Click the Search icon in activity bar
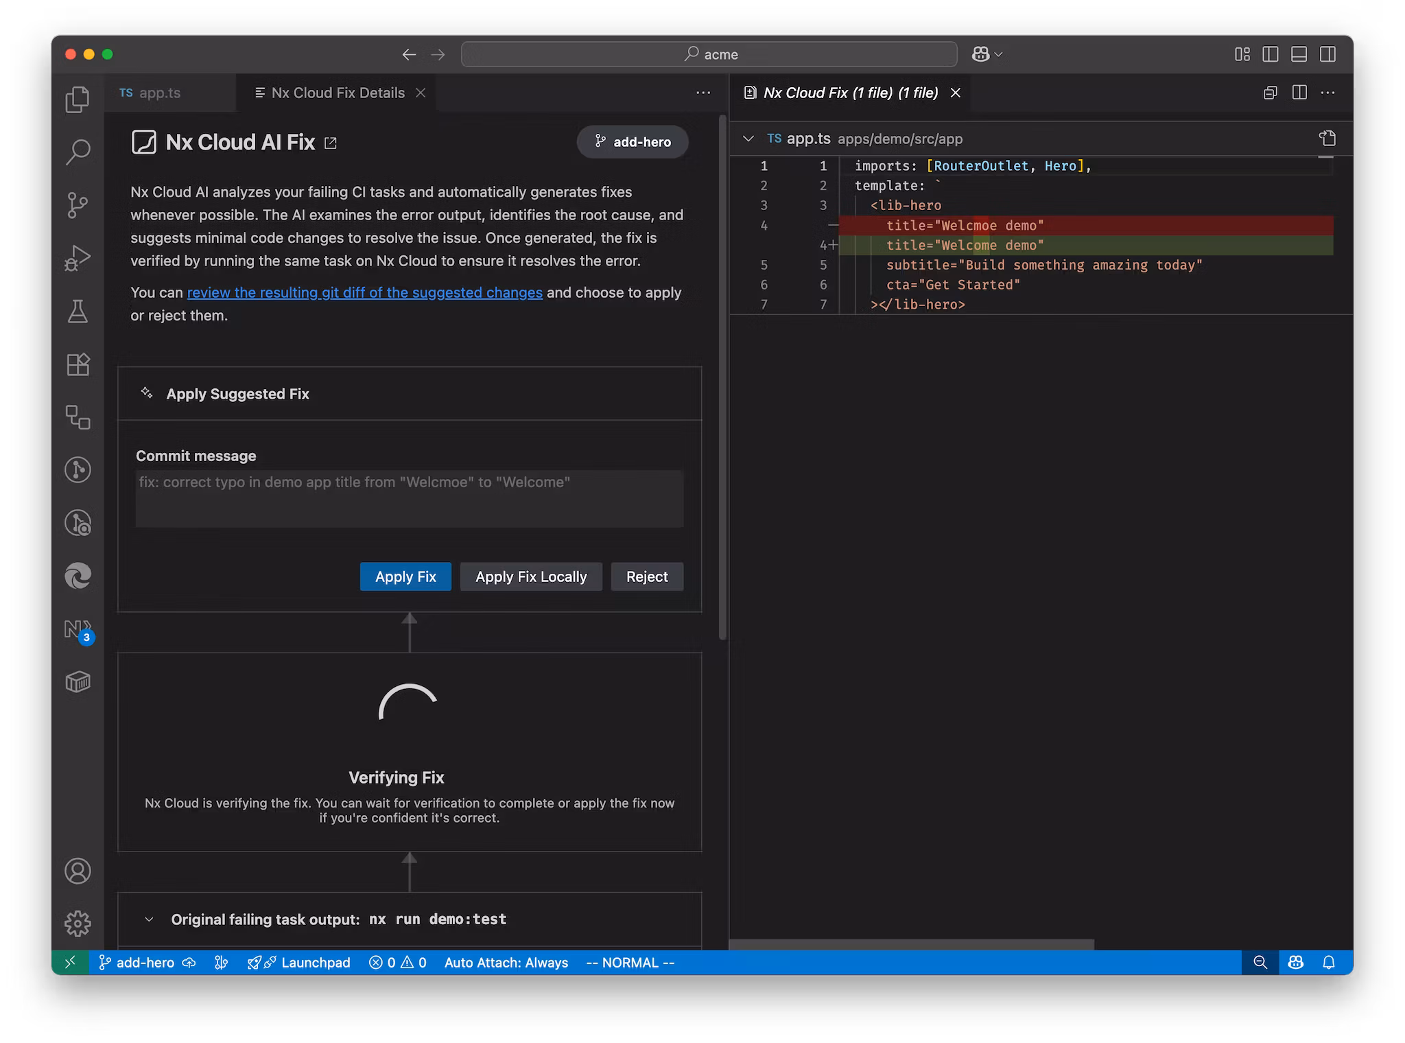This screenshot has height=1043, width=1405. point(78,152)
